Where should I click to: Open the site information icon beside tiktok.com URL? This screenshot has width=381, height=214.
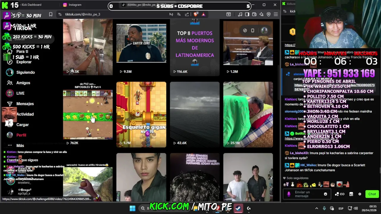[60, 14]
